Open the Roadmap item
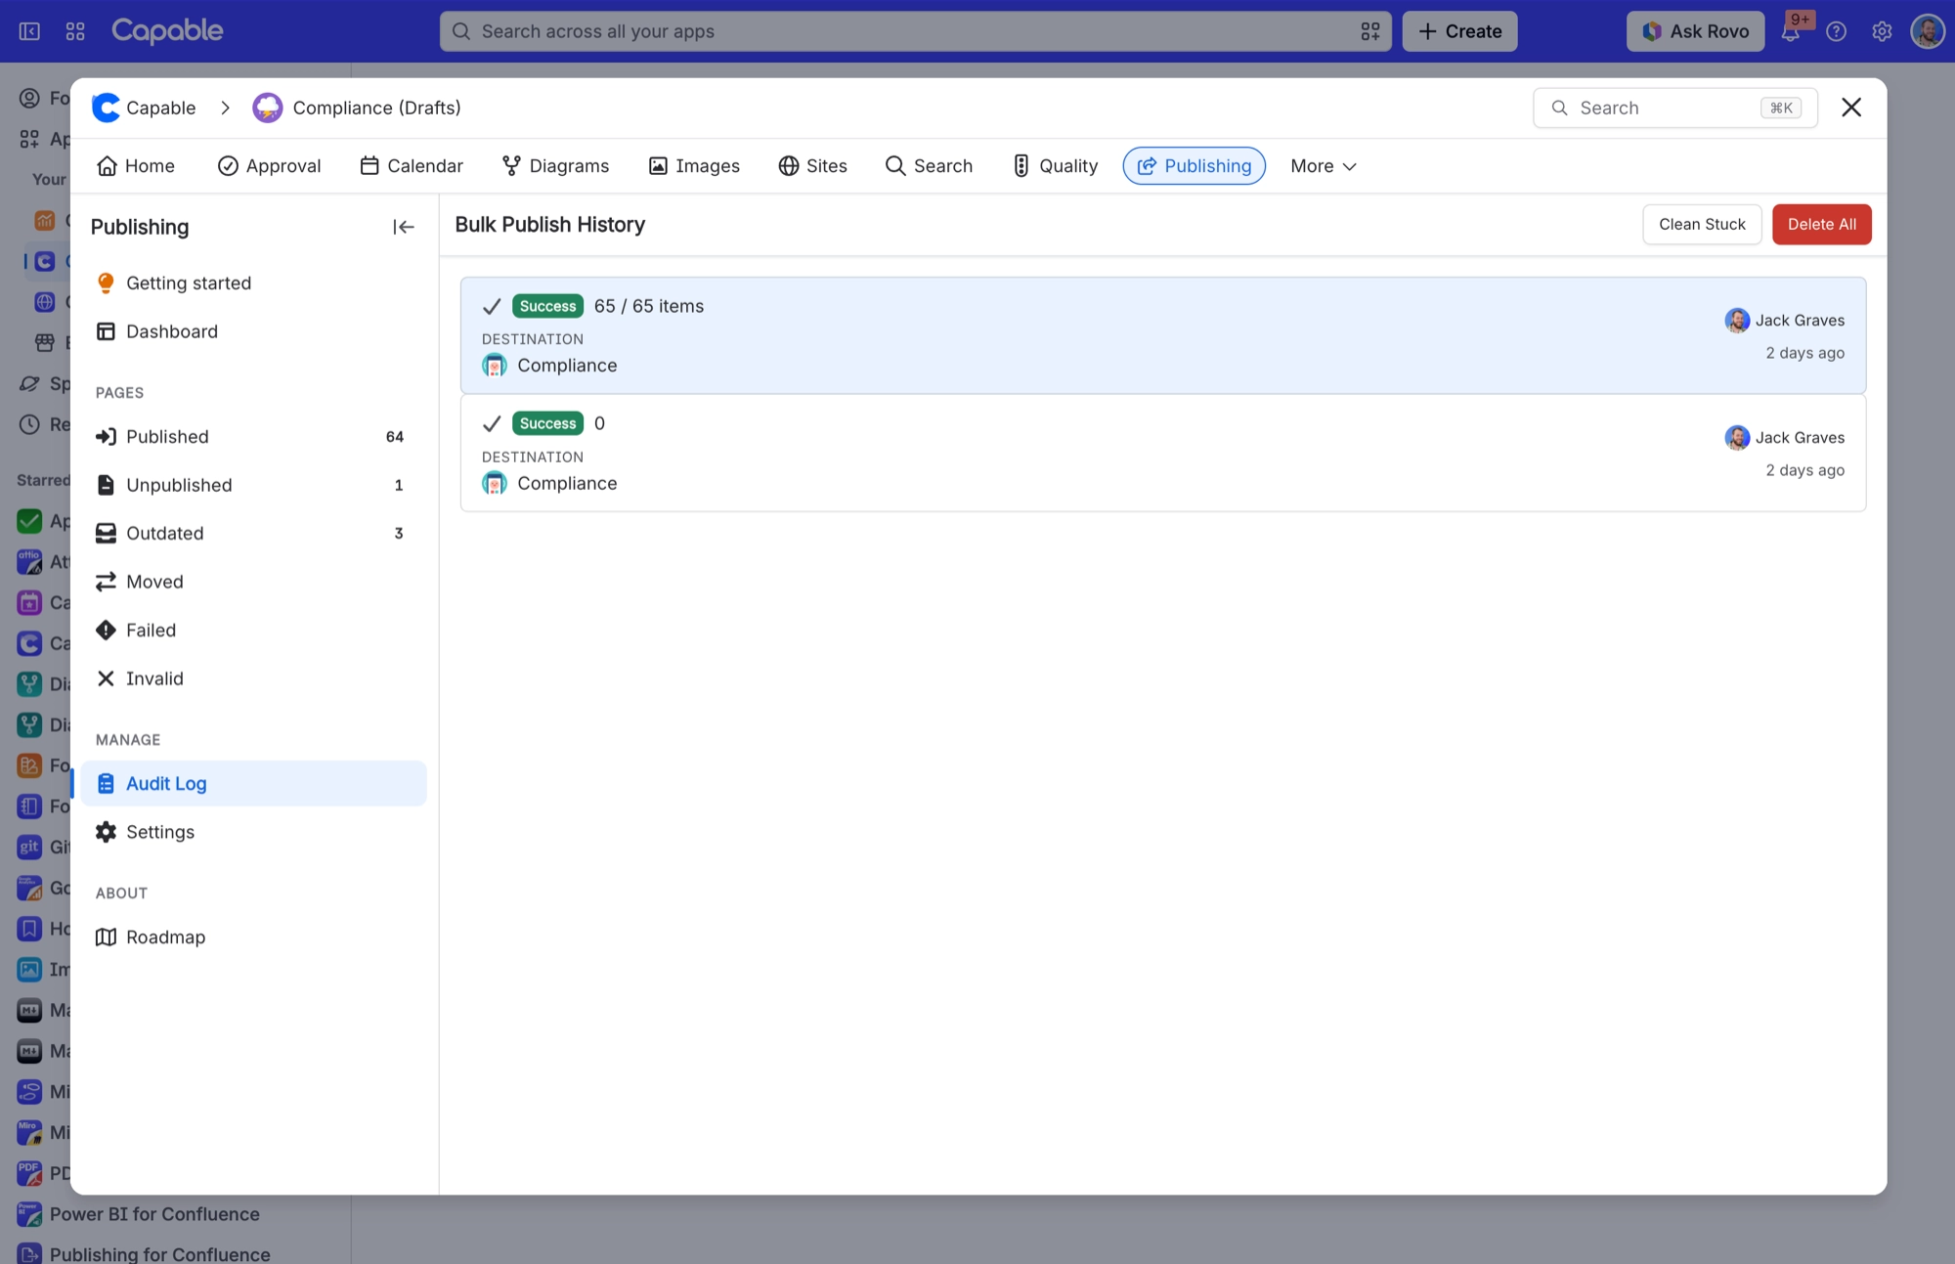This screenshot has width=1955, height=1264. tap(254, 937)
